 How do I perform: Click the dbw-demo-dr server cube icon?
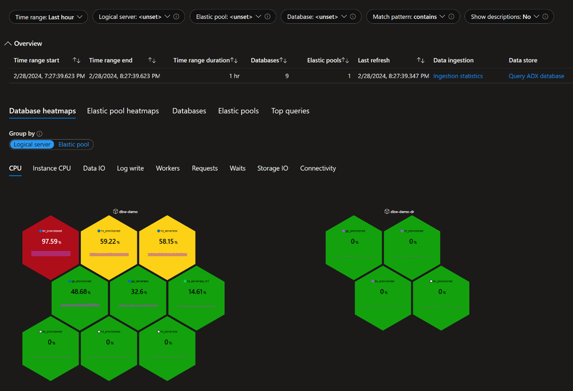(x=387, y=212)
